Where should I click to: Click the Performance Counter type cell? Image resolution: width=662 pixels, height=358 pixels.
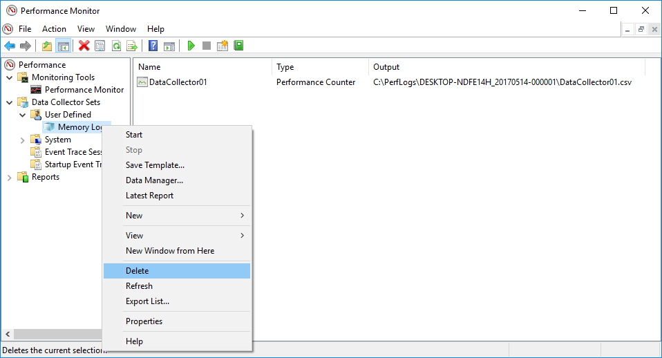tap(316, 82)
